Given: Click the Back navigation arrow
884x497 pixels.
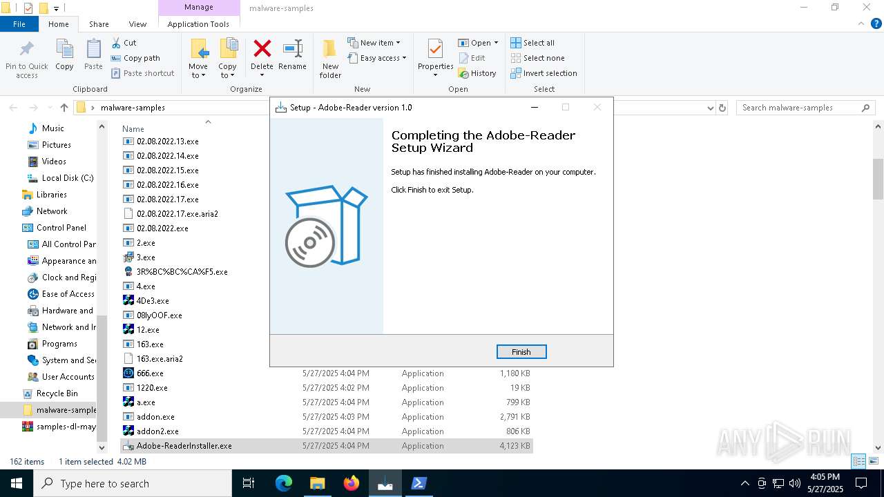Looking at the screenshot, I should (13, 108).
